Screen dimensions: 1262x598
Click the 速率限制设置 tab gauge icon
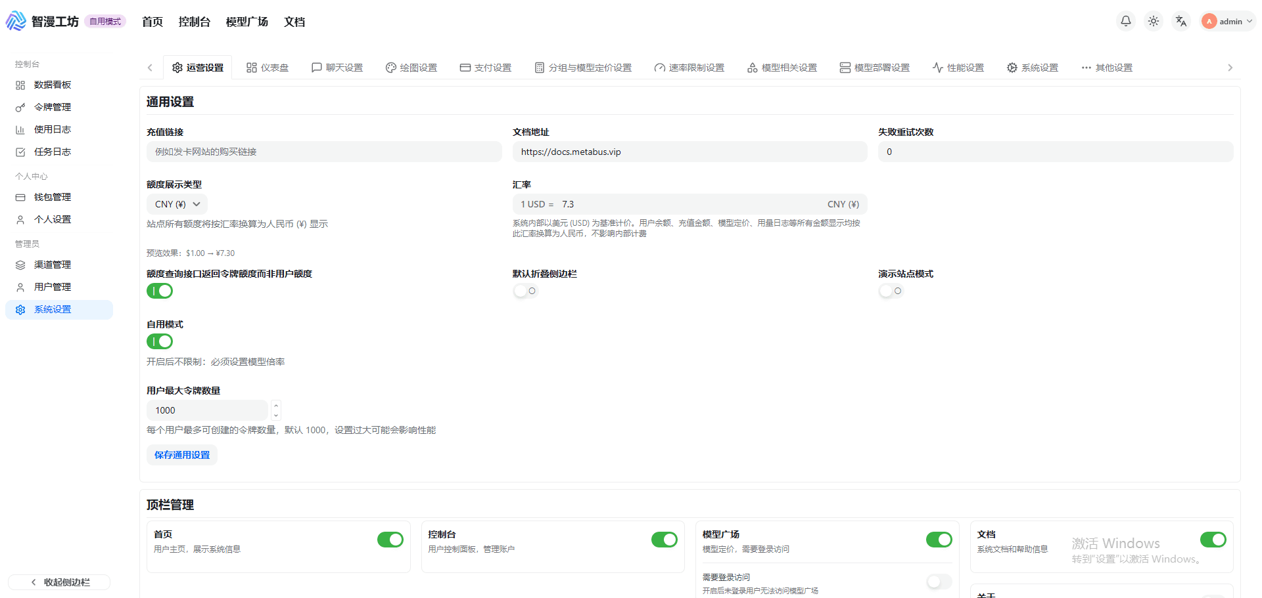[x=660, y=68]
